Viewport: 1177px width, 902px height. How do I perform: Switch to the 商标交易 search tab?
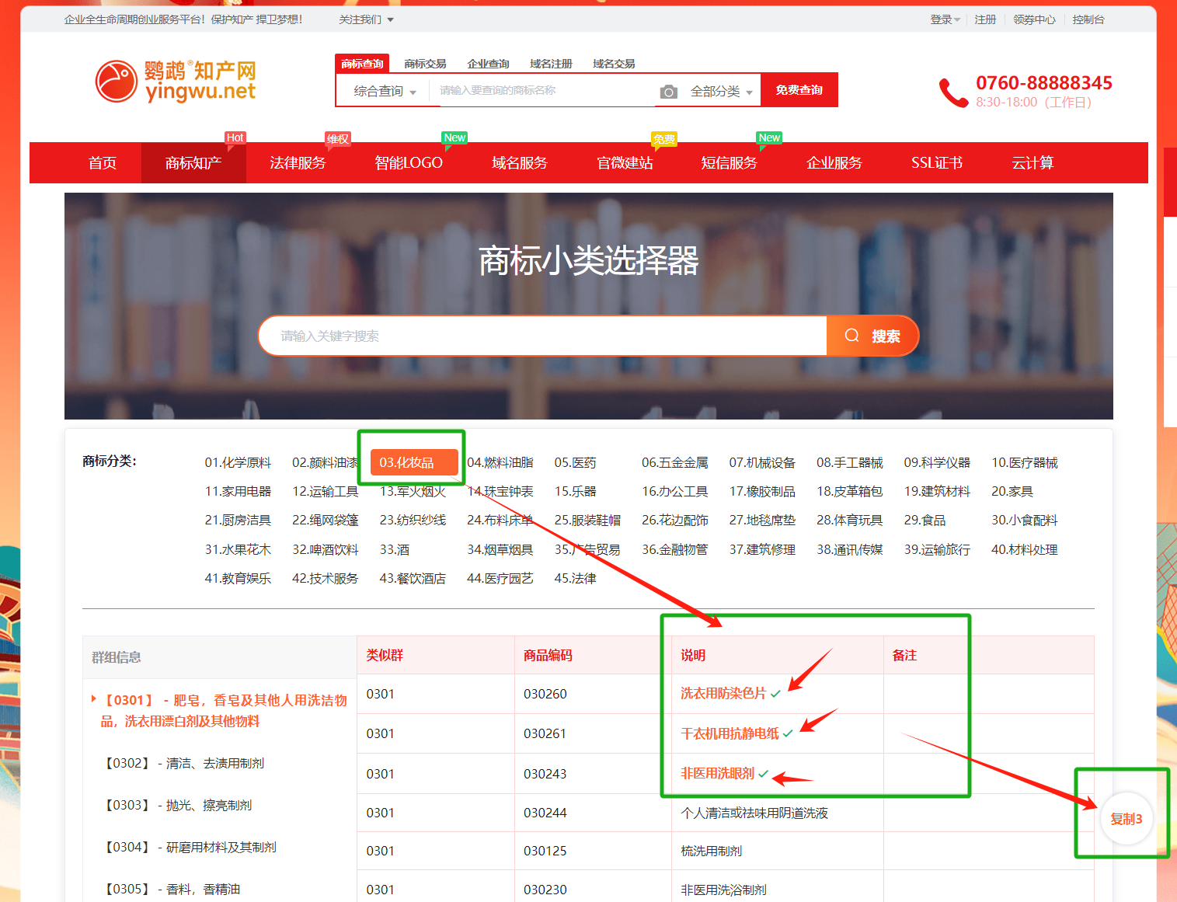point(425,64)
